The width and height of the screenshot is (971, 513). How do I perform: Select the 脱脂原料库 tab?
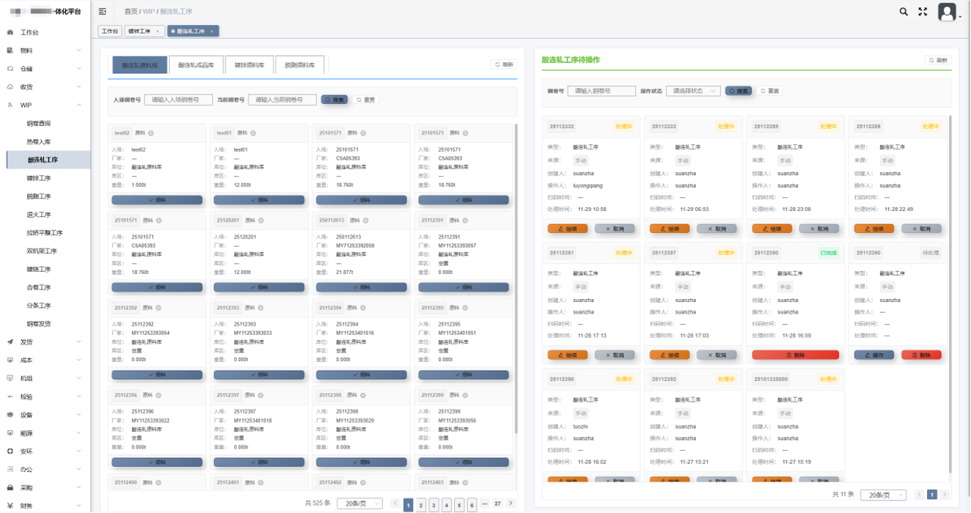click(300, 65)
